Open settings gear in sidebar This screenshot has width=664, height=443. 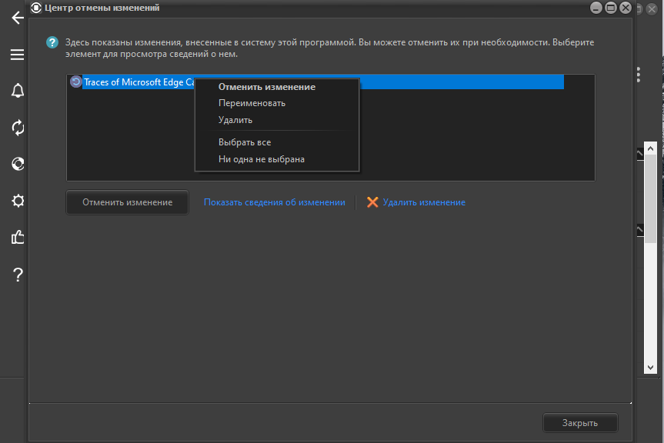tap(17, 201)
